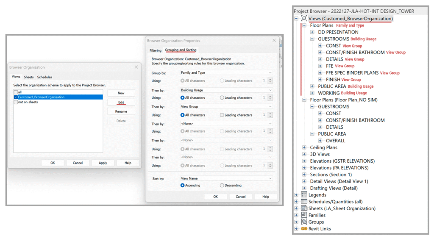Select the DD PRESENTATION tree item
Viewport: 434px width, 244px height.
coord(338,32)
